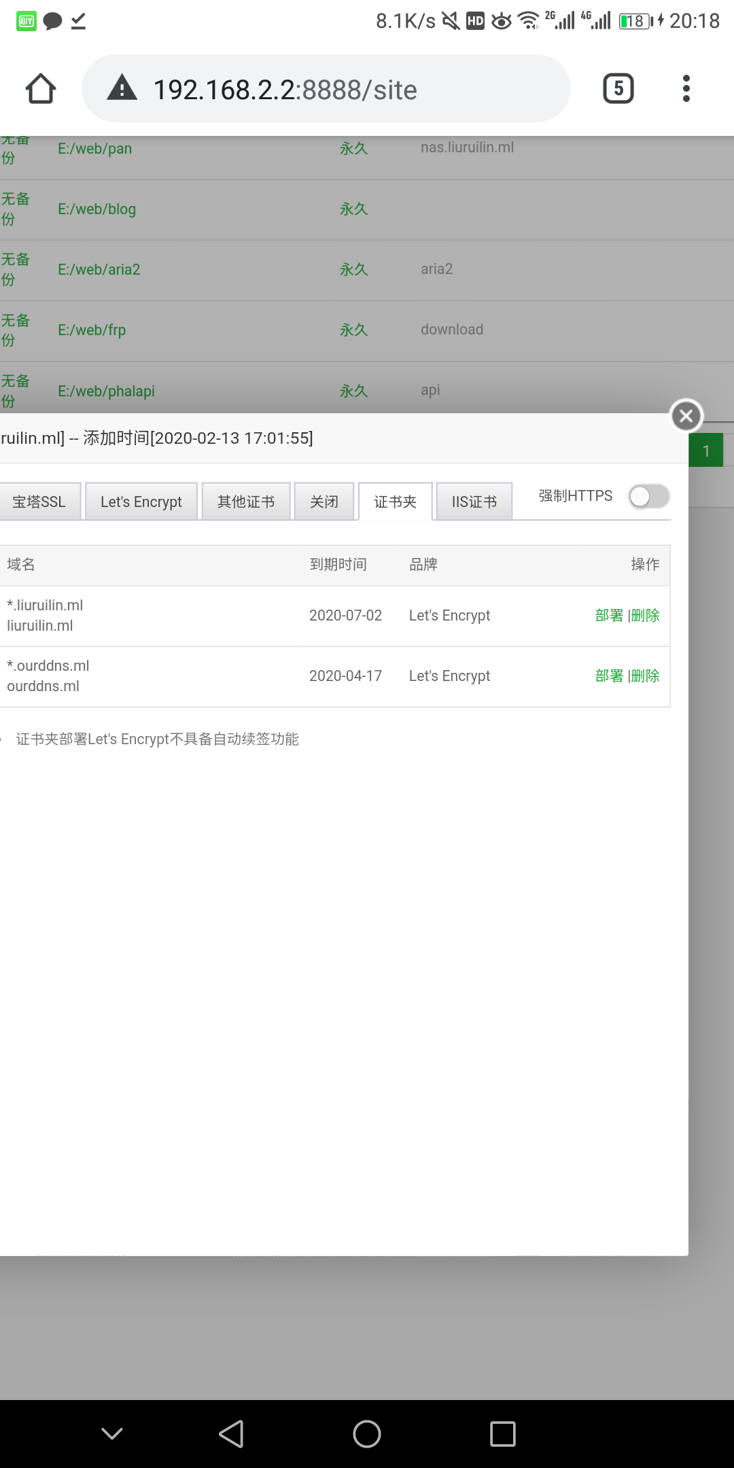Tap the iQIYI notification icon in status bar
Screen dimensions: 734x1468
(26, 21)
